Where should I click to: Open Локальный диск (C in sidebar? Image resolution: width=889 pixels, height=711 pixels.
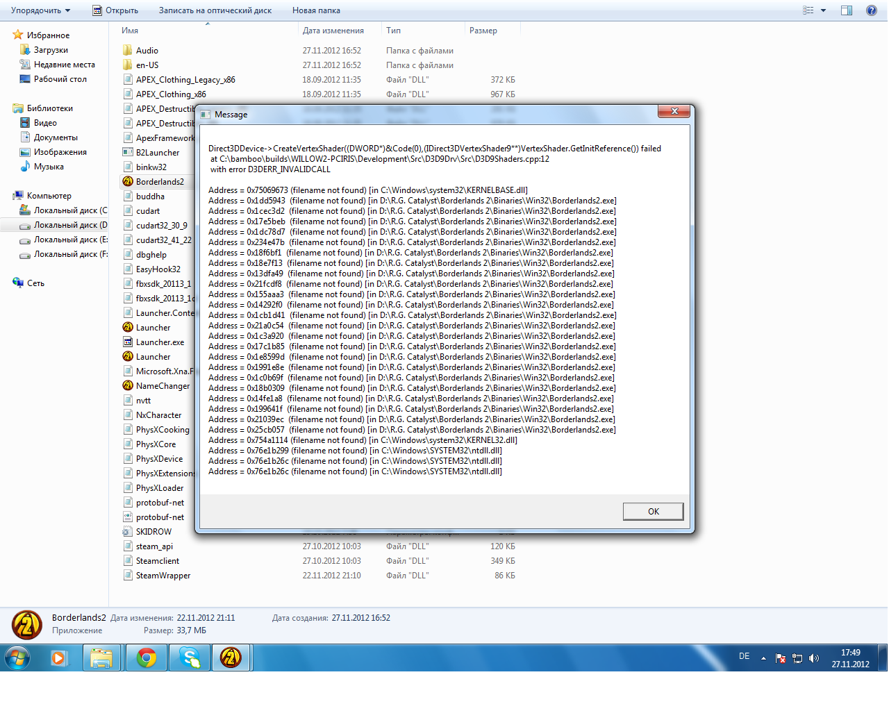70,210
